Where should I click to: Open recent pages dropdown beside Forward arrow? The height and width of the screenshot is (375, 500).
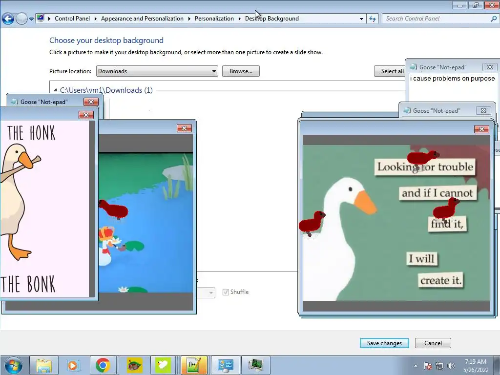click(31, 19)
